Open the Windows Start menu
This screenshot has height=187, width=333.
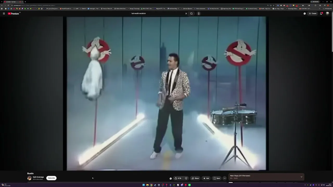coord(143,185)
